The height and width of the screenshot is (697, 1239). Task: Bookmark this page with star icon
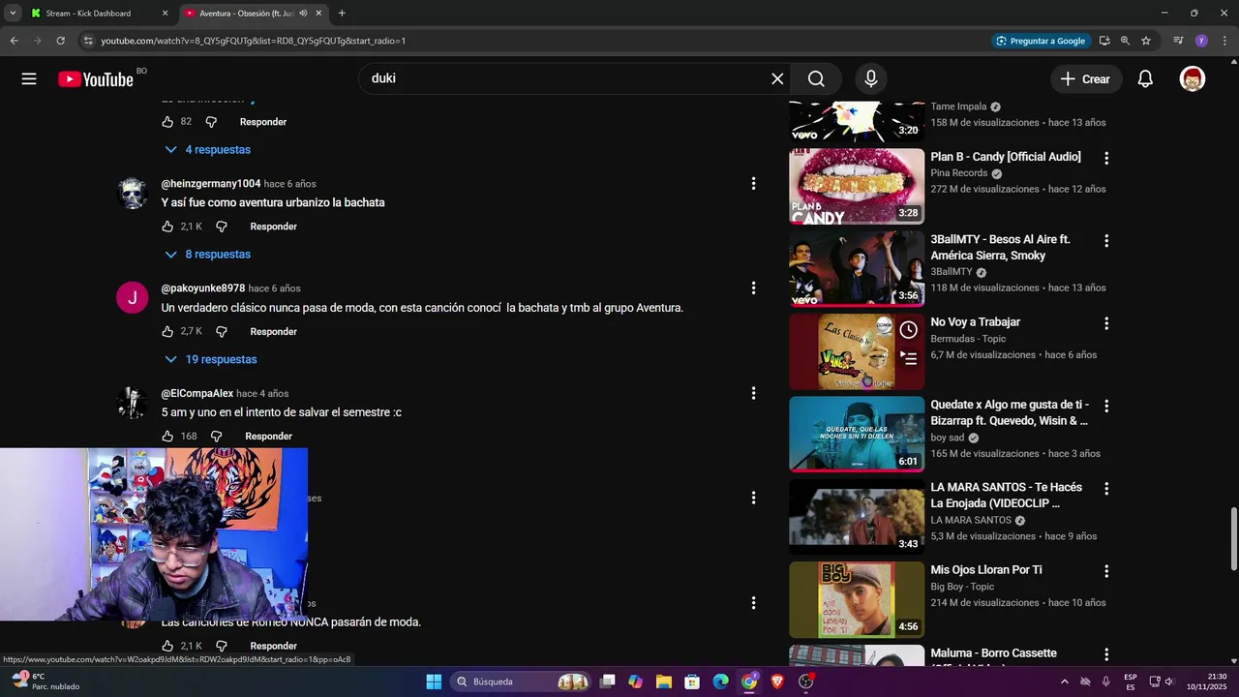coord(1146,41)
